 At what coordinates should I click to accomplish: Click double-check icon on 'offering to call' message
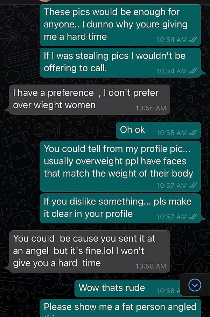point(193,71)
